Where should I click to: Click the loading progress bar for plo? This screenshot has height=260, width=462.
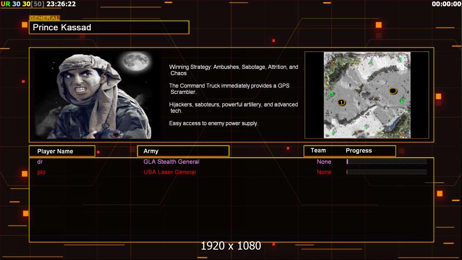387,172
